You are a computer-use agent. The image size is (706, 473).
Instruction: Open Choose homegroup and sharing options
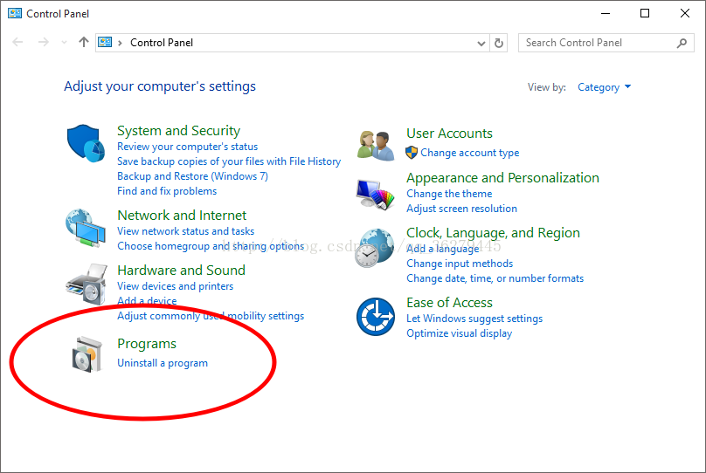(x=211, y=246)
